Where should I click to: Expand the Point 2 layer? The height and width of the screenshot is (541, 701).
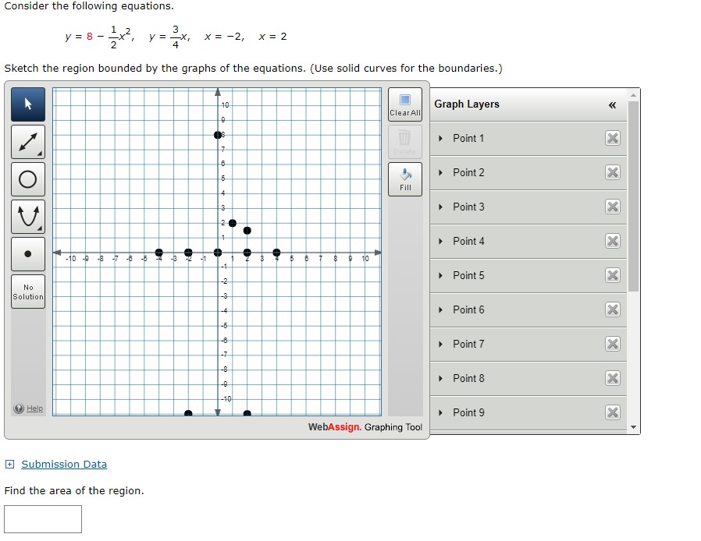point(441,173)
